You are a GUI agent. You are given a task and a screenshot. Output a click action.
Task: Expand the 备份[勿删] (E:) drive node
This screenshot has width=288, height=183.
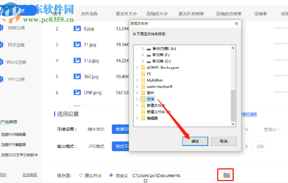143,49
